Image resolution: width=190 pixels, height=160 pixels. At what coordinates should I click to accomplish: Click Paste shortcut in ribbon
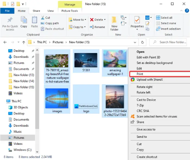pos(52,29)
